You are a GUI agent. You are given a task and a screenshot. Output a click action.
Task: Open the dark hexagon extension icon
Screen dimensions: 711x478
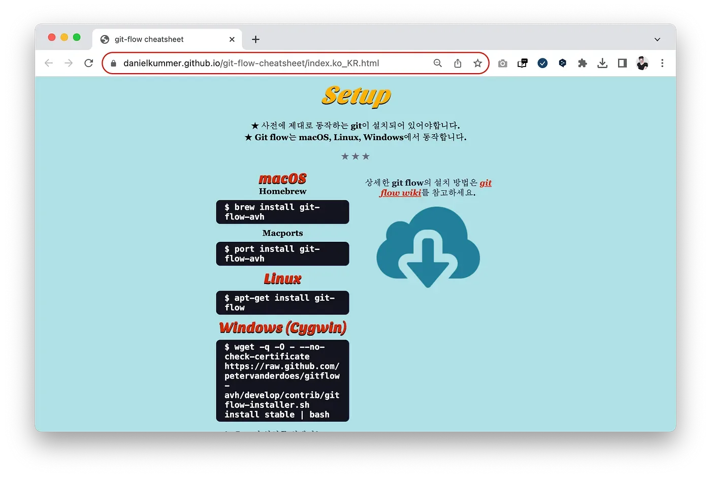click(562, 63)
